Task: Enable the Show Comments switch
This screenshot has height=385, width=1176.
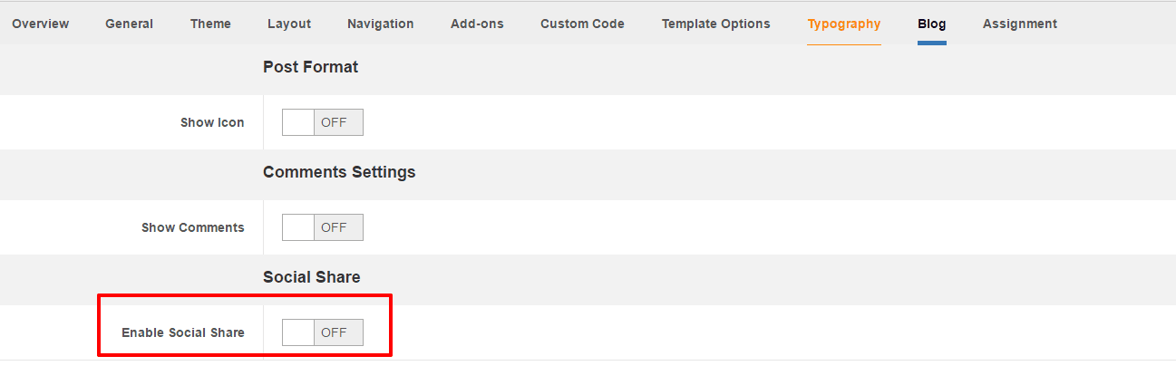Action: [323, 227]
